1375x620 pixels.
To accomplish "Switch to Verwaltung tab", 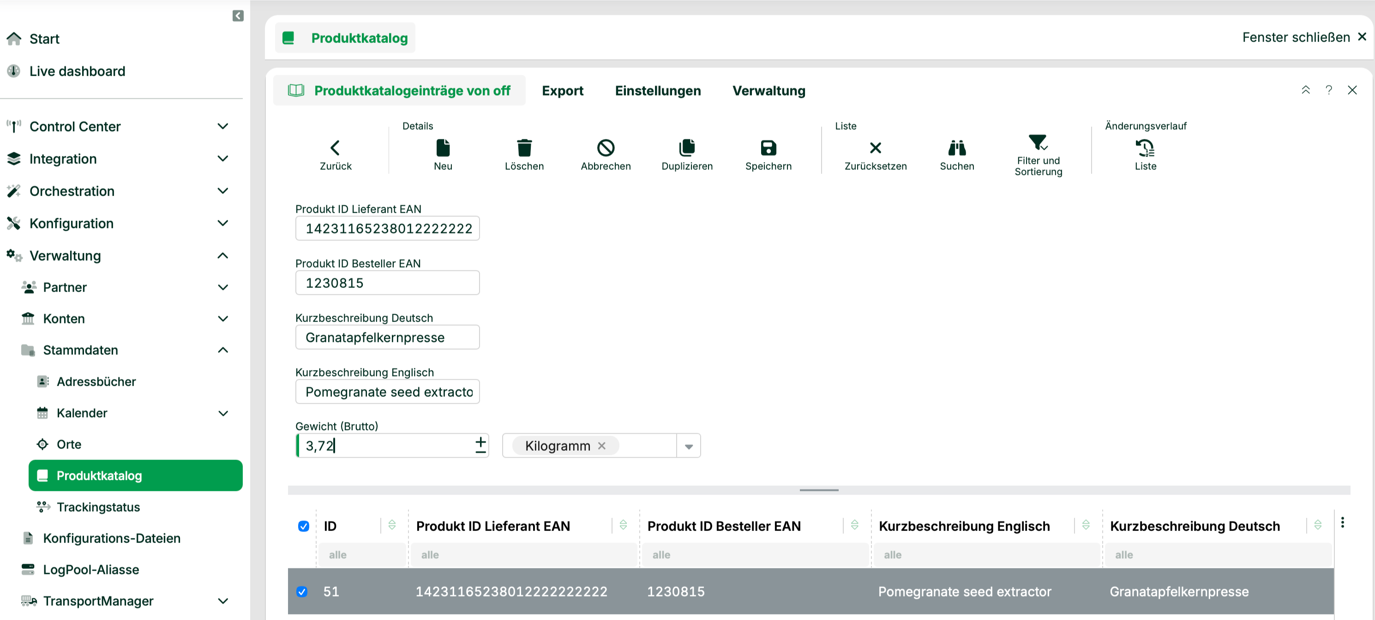I will 769,91.
